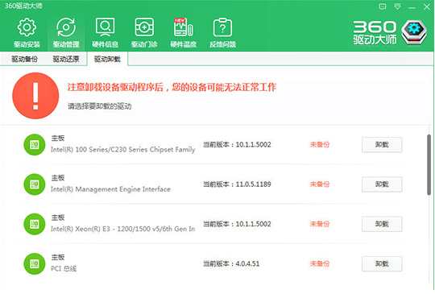This screenshot has height=294, width=435.
Task: Uninstall Xeon E3 driver with 卸载
Action: (x=382, y=224)
